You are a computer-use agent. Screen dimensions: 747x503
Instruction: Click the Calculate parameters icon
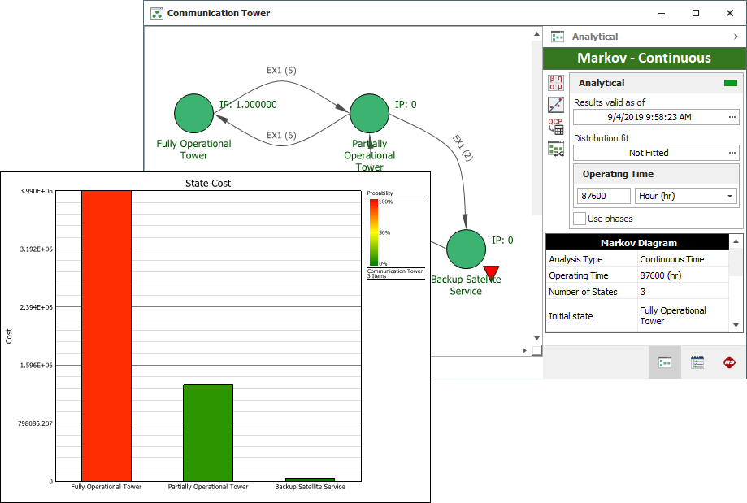pos(556,82)
